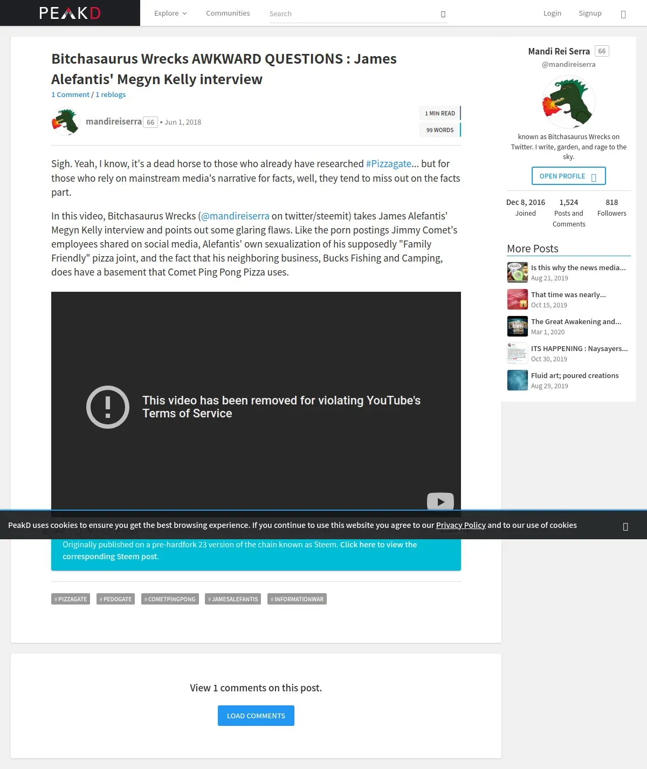Open the Privacy Policy link
This screenshot has width=647, height=769.
461,525
